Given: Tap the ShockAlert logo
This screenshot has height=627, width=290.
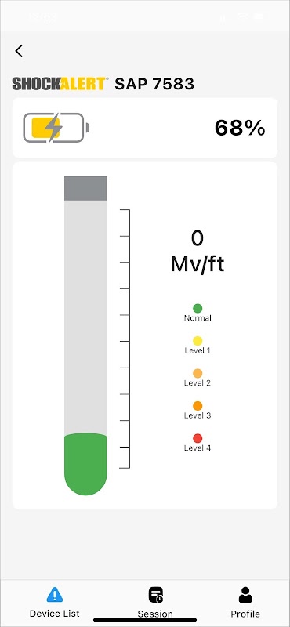Looking at the screenshot, I should (x=60, y=84).
